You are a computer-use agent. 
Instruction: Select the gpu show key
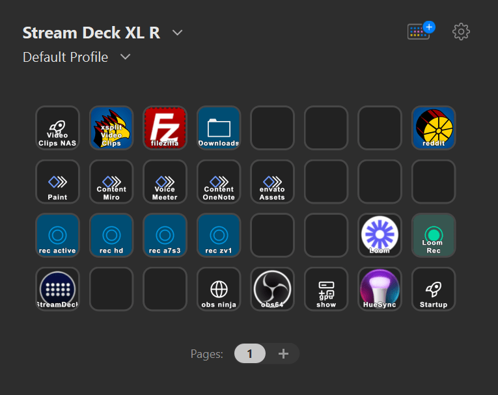tap(326, 289)
